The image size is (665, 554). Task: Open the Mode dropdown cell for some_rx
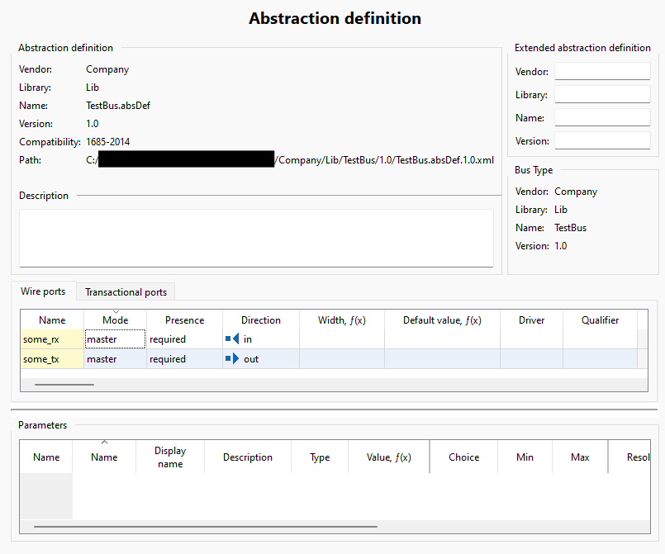(x=116, y=339)
